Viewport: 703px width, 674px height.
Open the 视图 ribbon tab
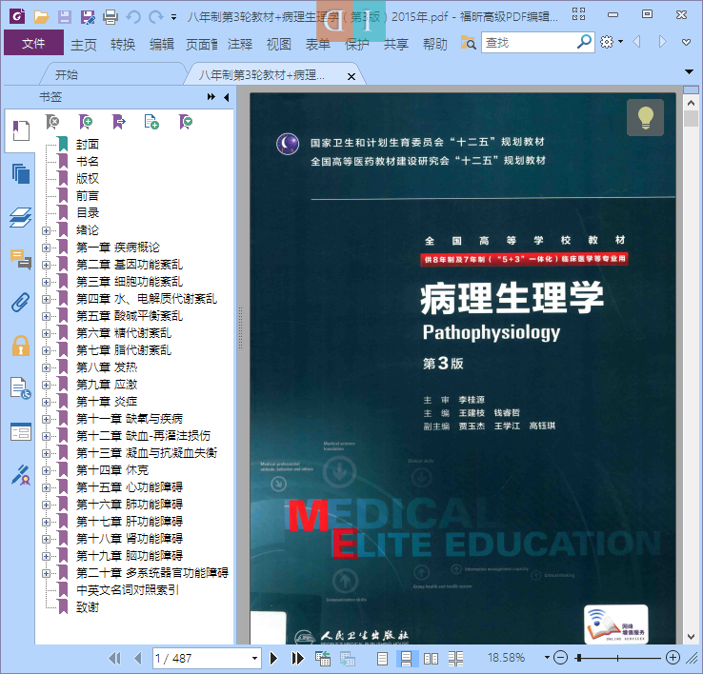(279, 44)
